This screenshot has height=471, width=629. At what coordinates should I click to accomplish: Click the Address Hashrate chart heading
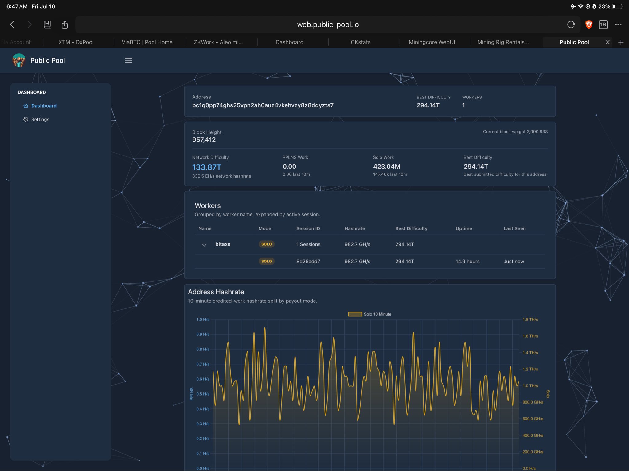tap(216, 292)
